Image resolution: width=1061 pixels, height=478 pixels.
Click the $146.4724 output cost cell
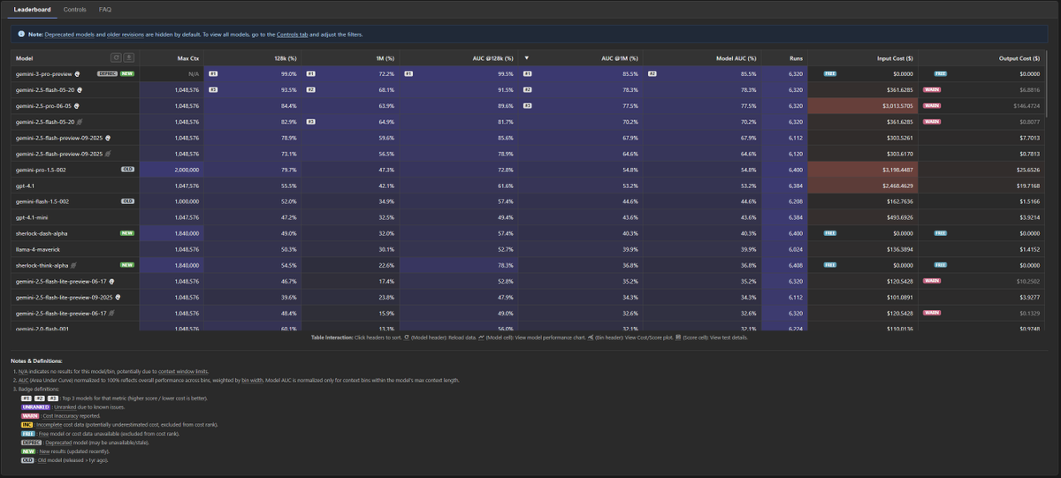click(981, 105)
